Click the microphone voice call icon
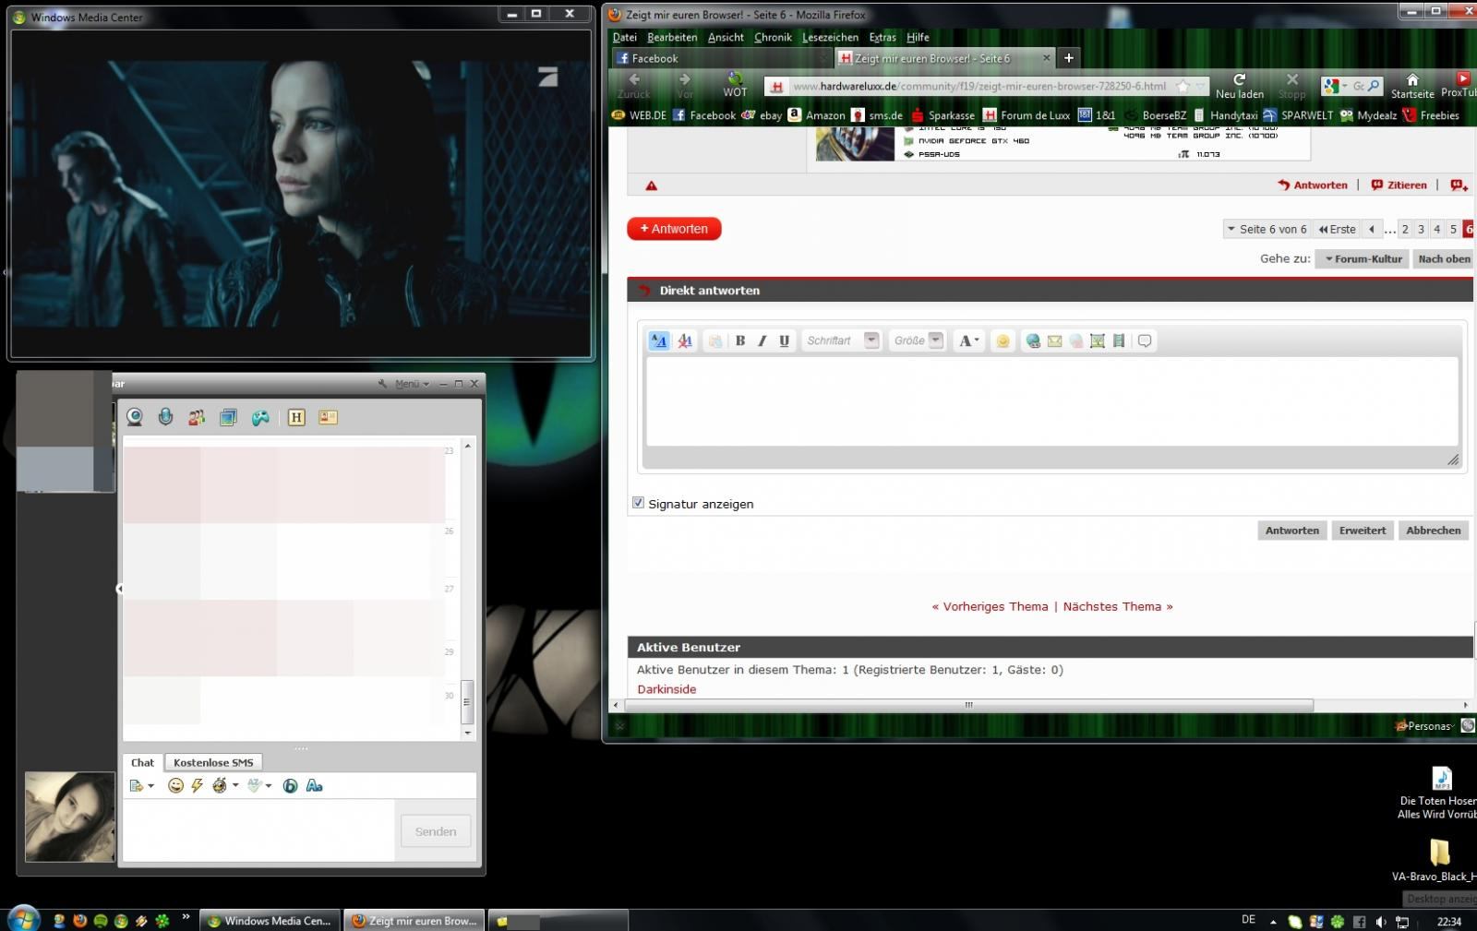 coord(165,418)
